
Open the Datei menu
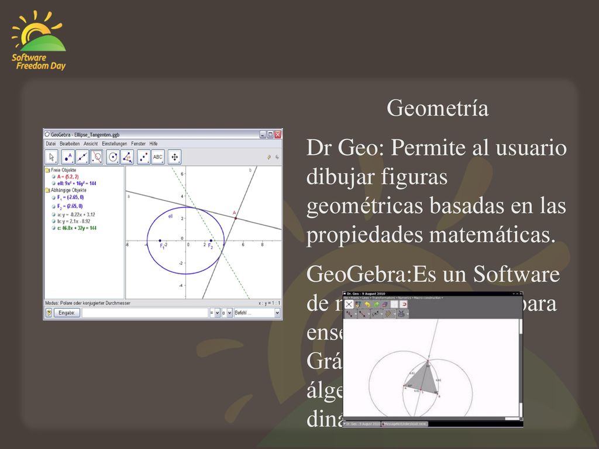(x=50, y=144)
